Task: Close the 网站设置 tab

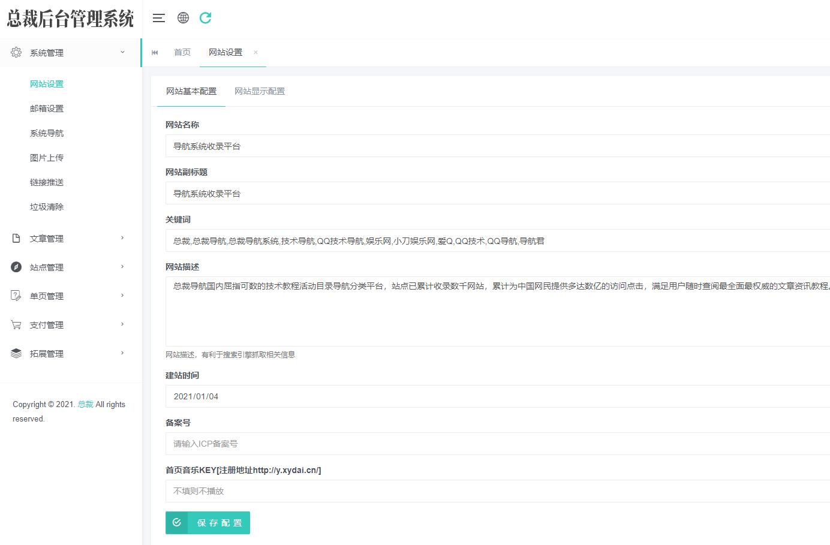Action: coord(255,53)
